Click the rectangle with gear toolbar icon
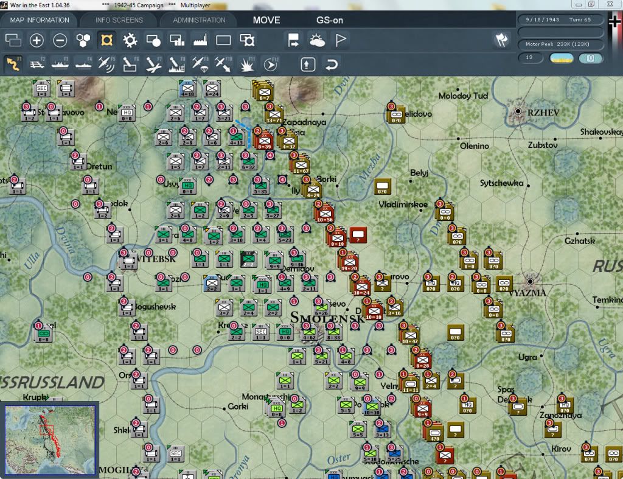Image resolution: width=623 pixels, height=479 pixels. coord(247,40)
